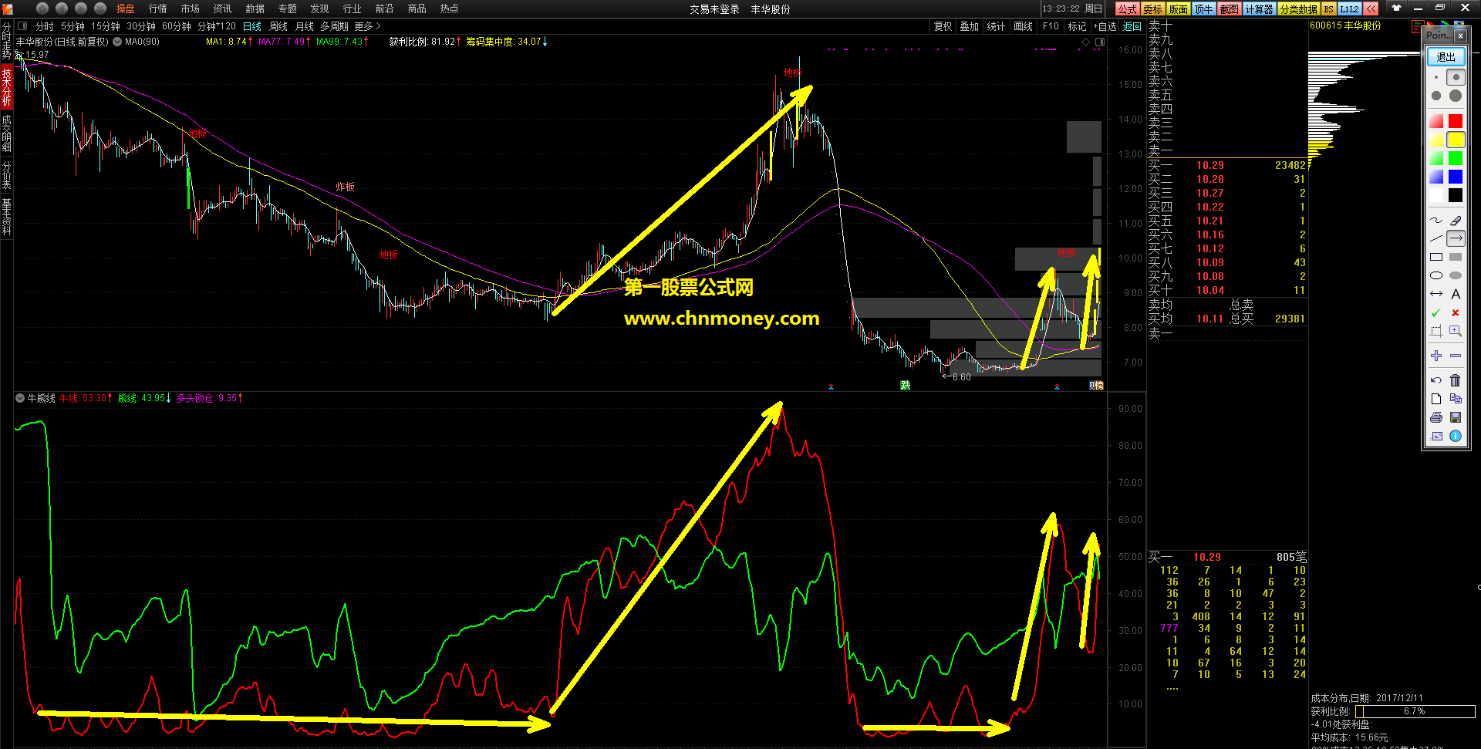Select the text 'A' annotation tool
Image resolution: width=1481 pixels, height=749 pixels.
click(1456, 295)
